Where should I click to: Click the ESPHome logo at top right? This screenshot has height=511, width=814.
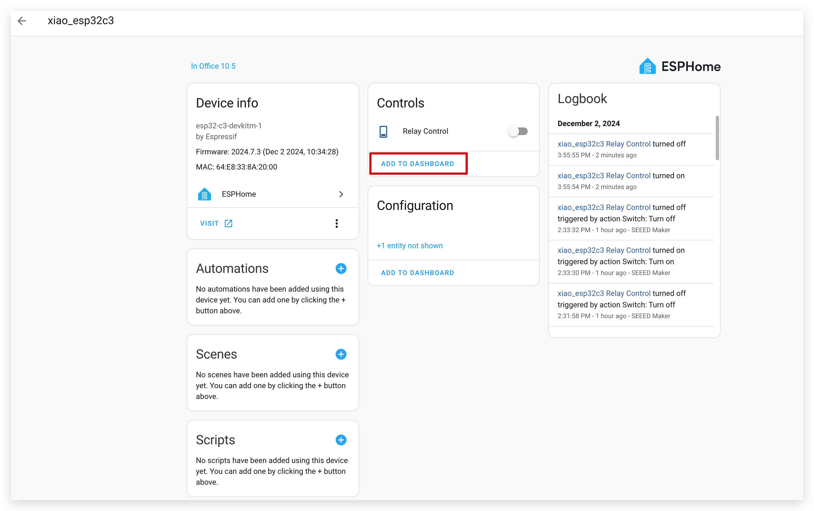[x=680, y=66]
